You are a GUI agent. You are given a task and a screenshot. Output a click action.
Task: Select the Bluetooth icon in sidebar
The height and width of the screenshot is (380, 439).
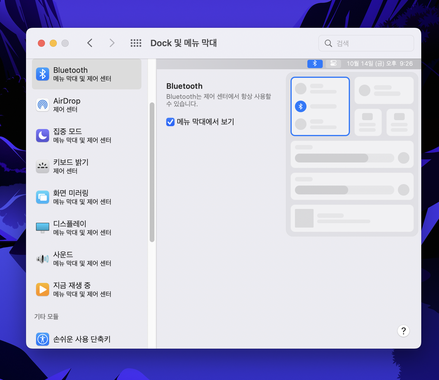[43, 74]
